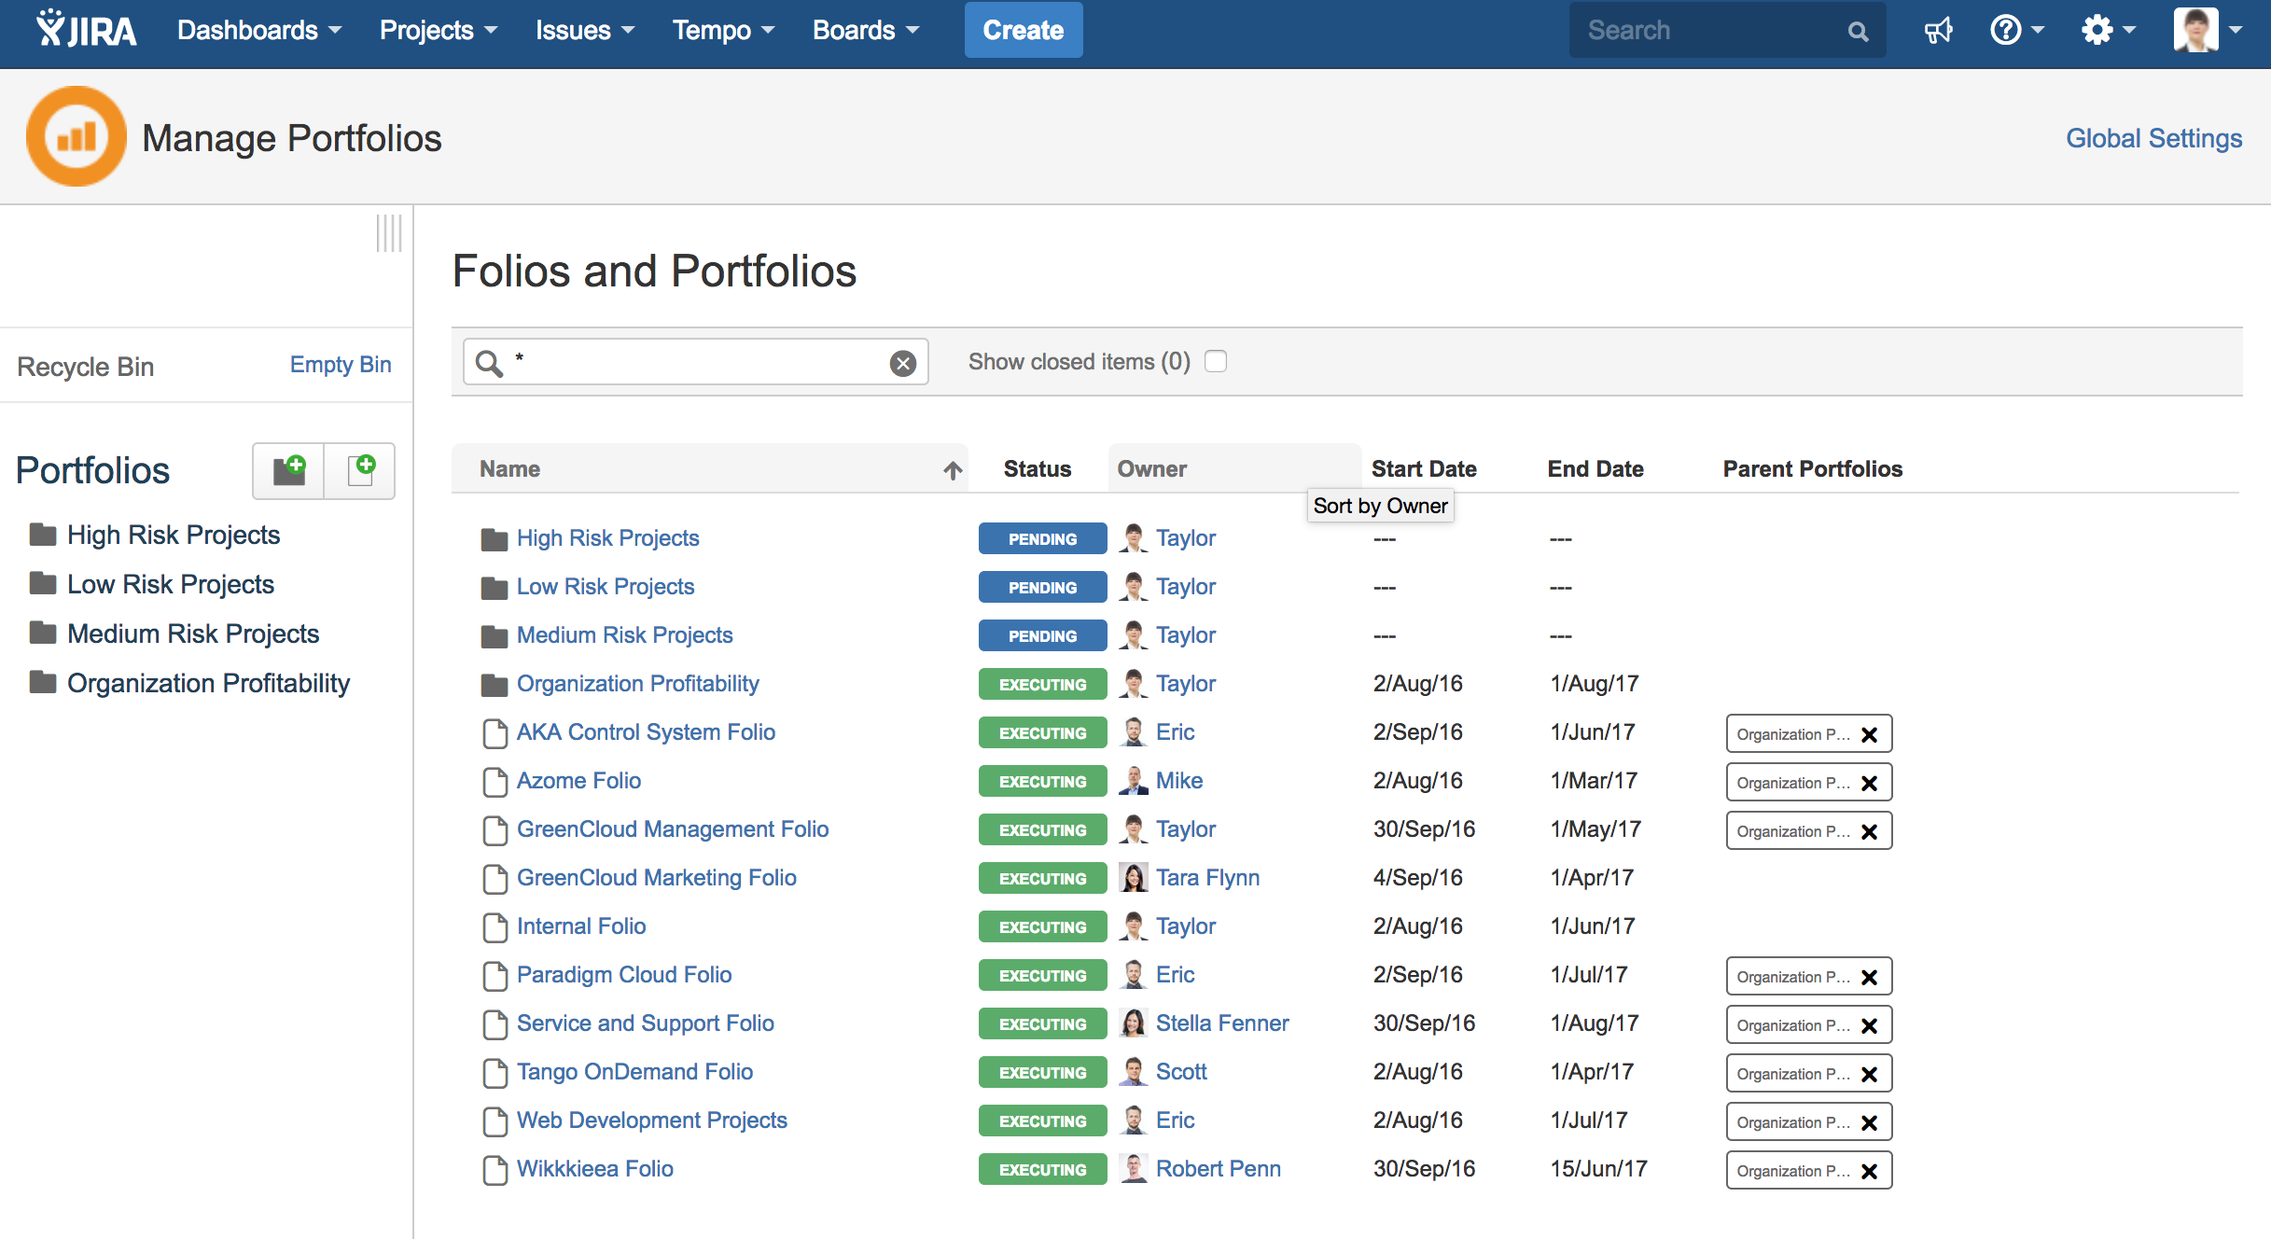Sort table by Name column arrow
Screen dimensions: 2271x1239
point(952,470)
